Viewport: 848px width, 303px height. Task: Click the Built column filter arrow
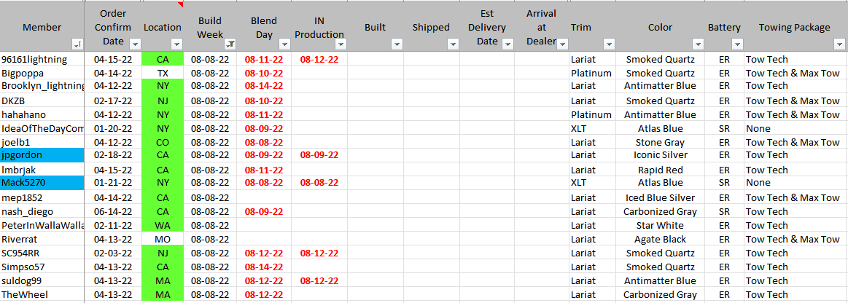(x=397, y=44)
